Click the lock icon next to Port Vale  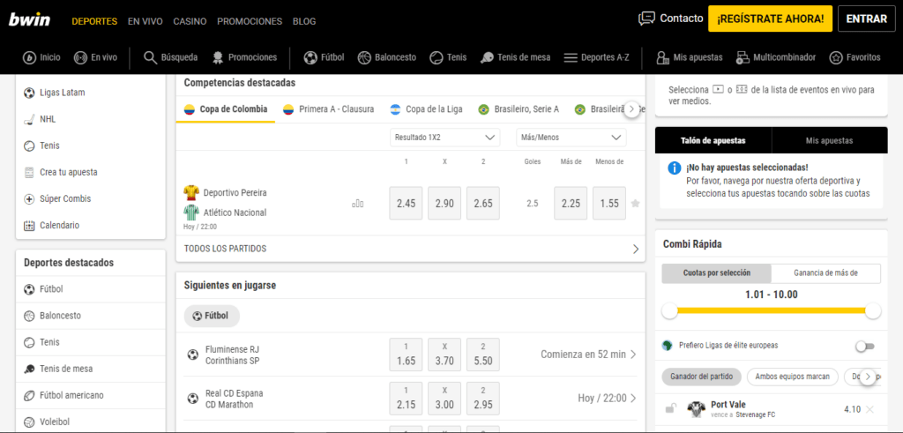click(670, 409)
